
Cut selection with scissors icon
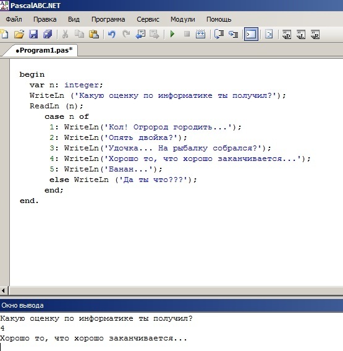65,34
